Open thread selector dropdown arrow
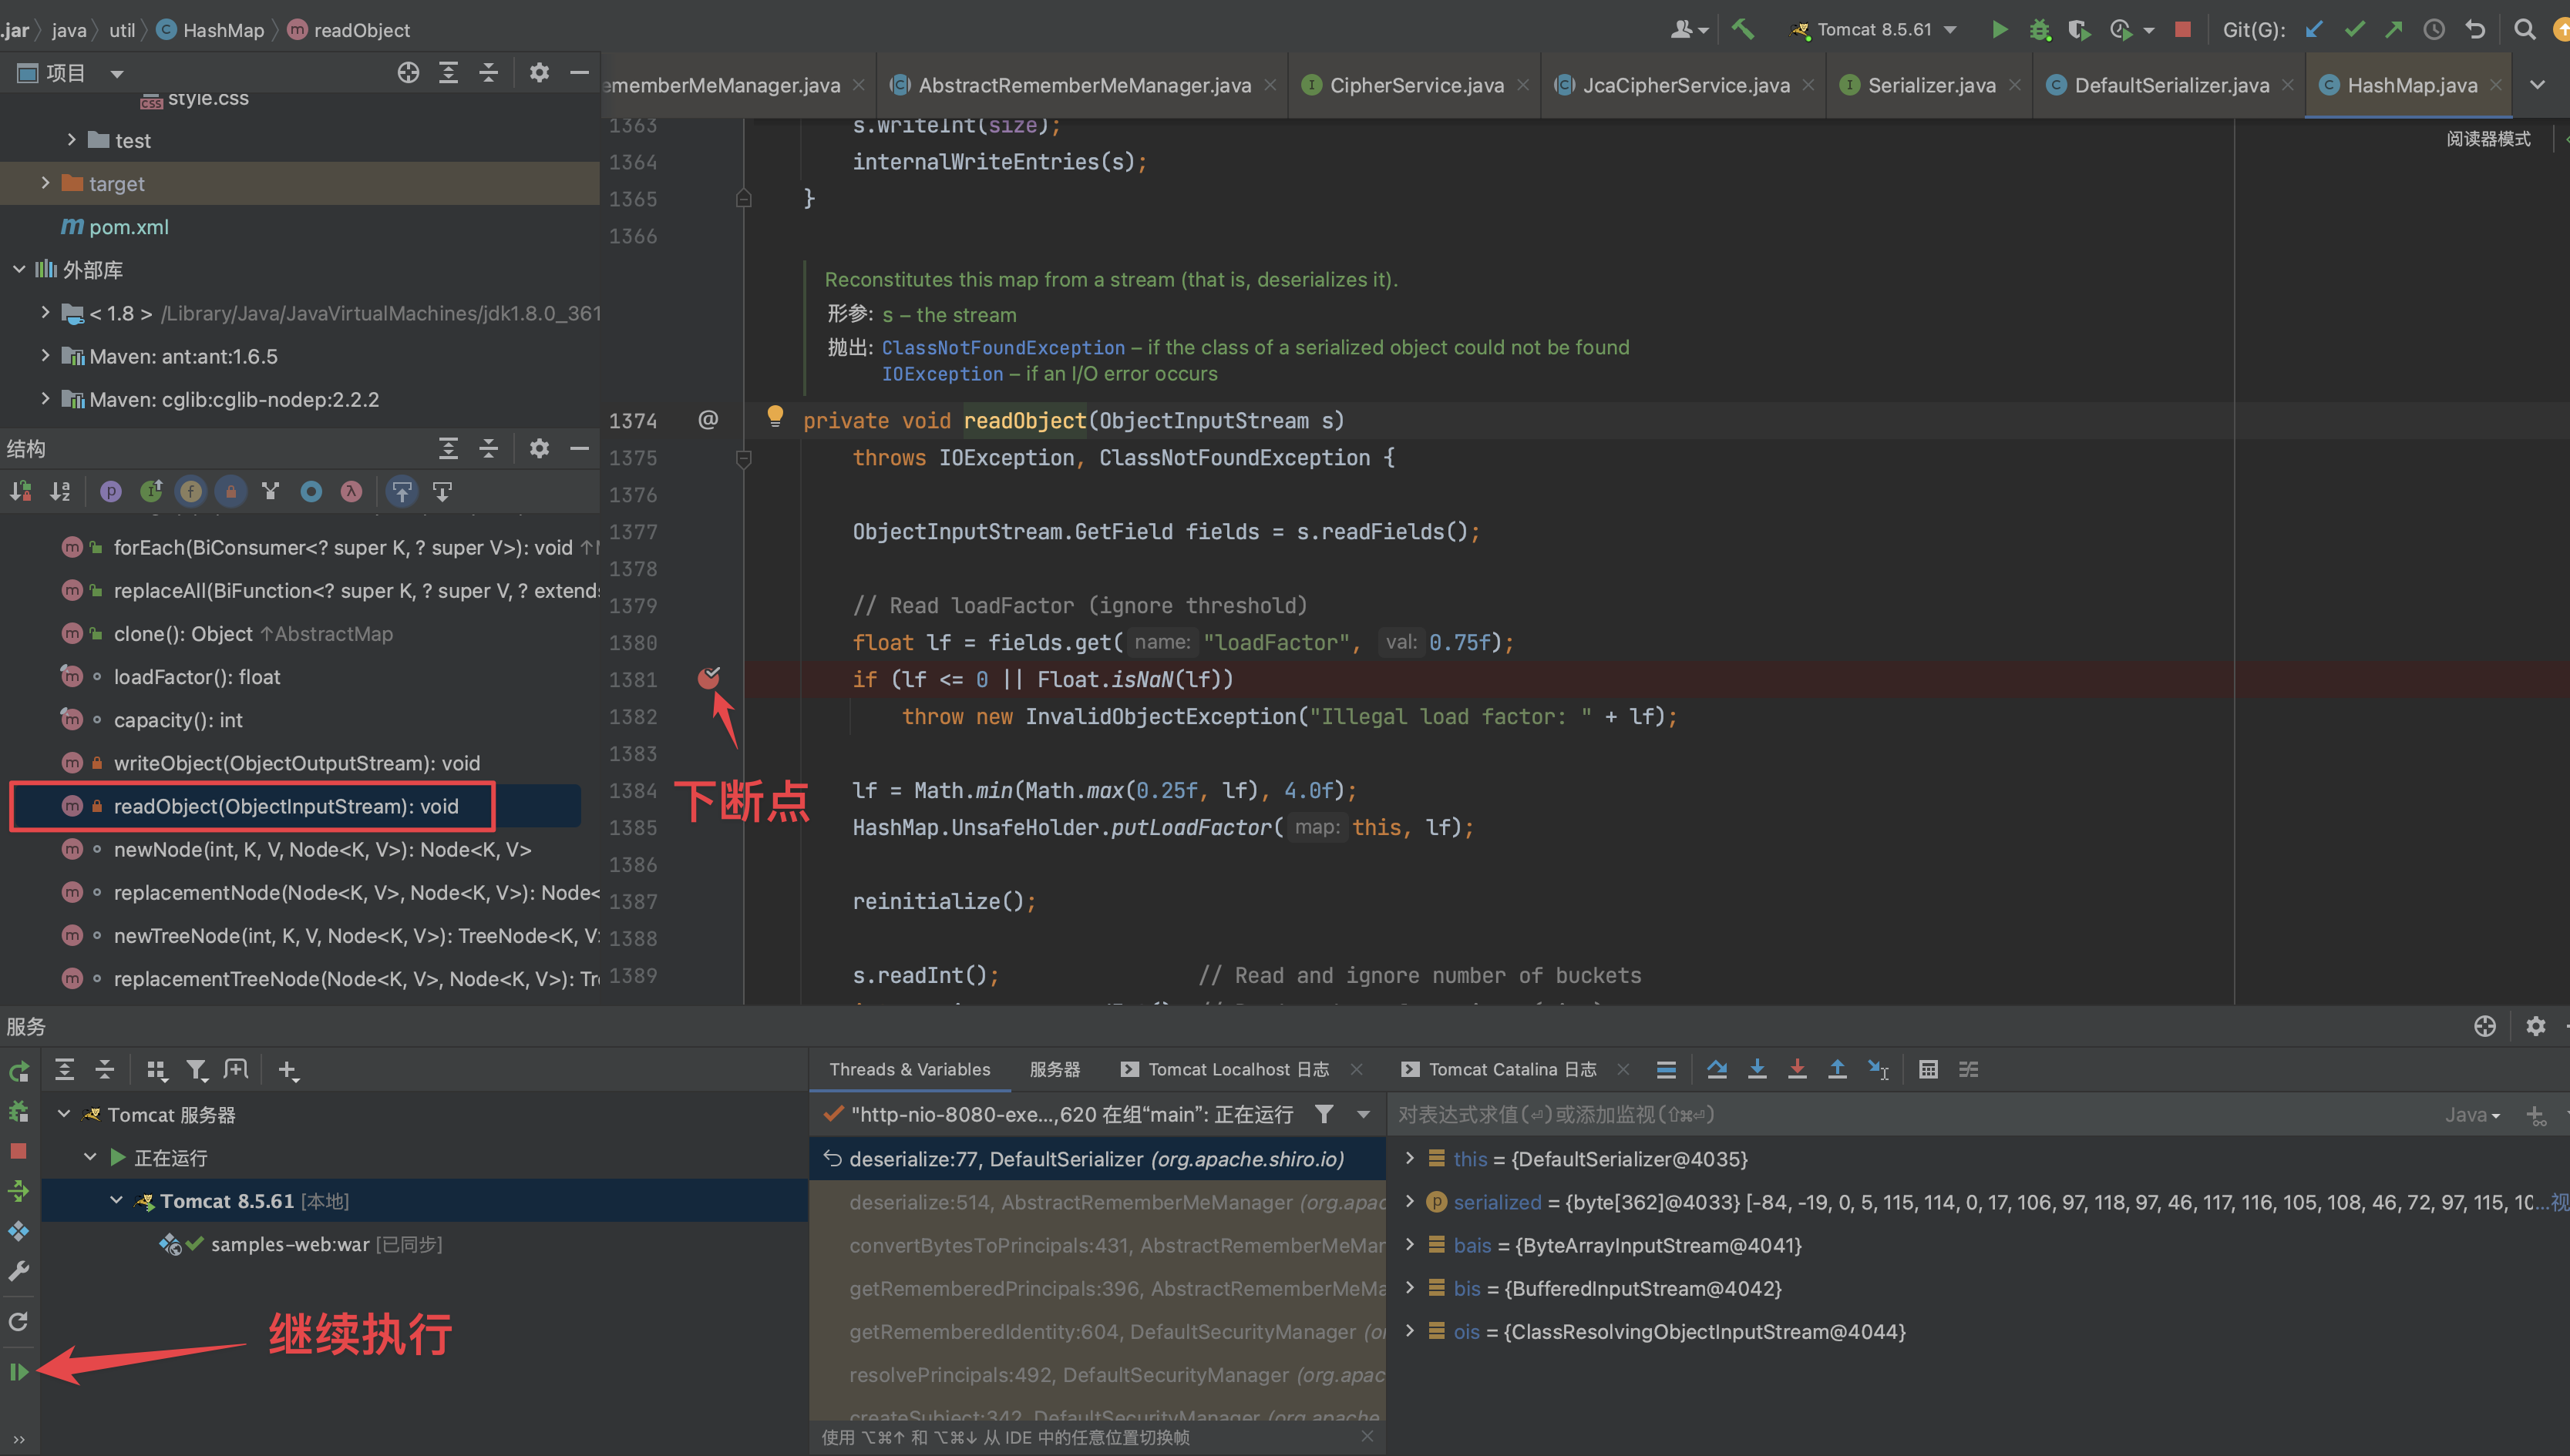Viewport: 2570px width, 1456px height. click(x=1364, y=1114)
